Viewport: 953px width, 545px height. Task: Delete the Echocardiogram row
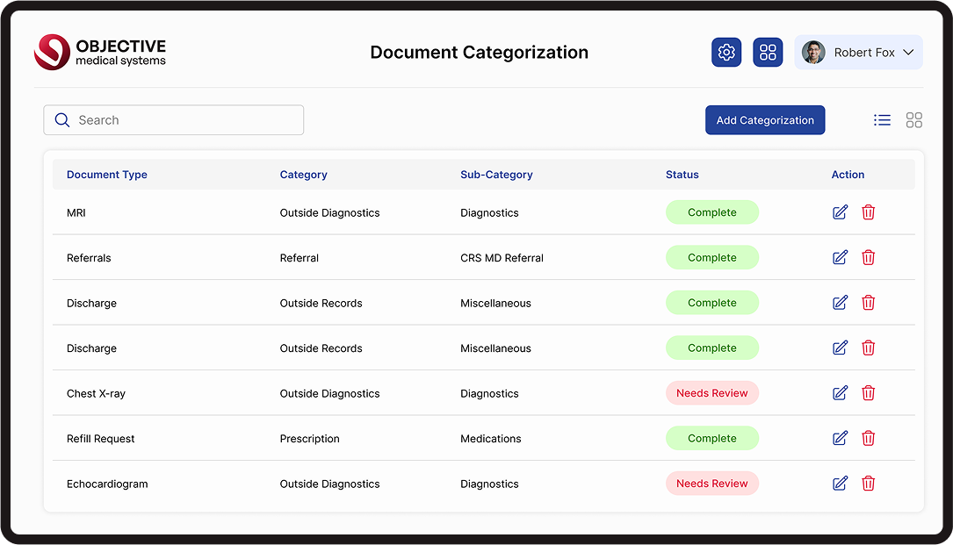point(869,484)
